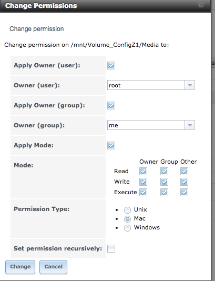Viewport: 215px width, 281px height.
Task: Toggle Group Execute permission checkbox
Action: (x=164, y=193)
